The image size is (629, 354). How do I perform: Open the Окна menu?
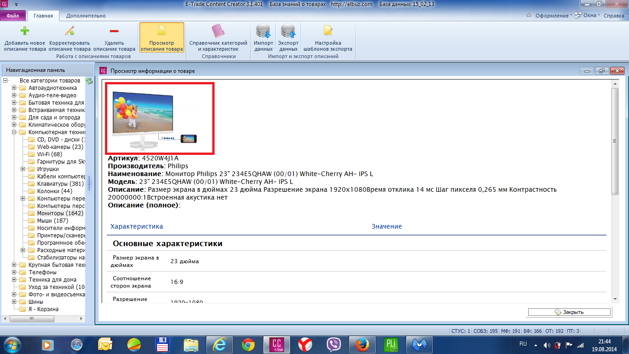(x=588, y=16)
